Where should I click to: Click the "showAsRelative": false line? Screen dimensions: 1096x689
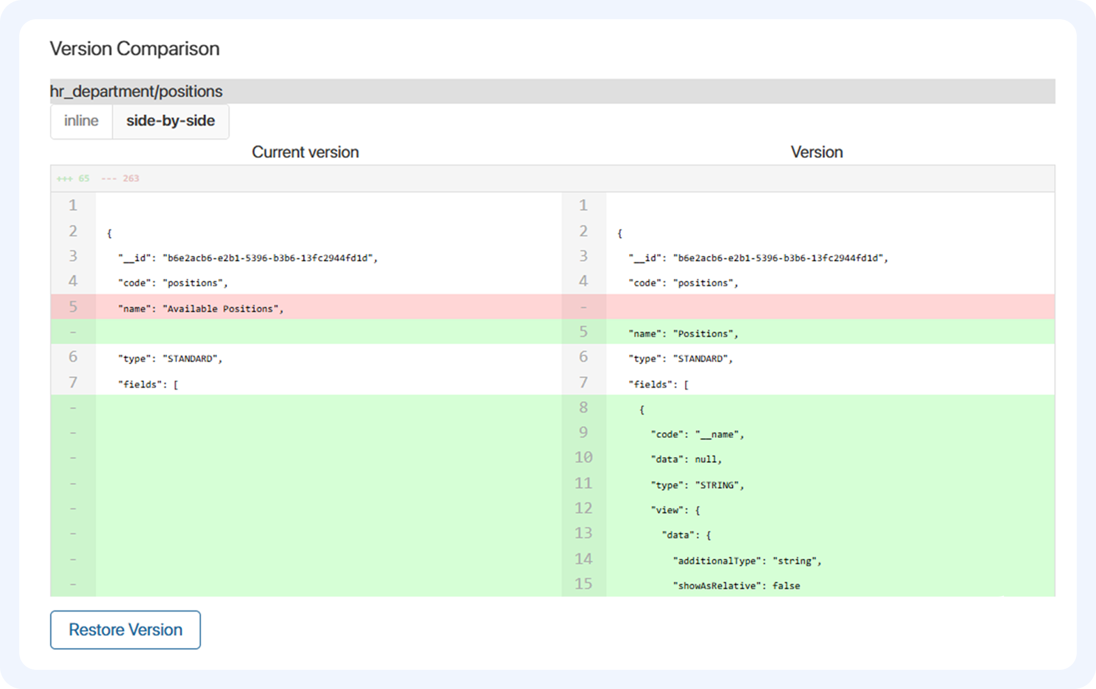[x=736, y=586]
